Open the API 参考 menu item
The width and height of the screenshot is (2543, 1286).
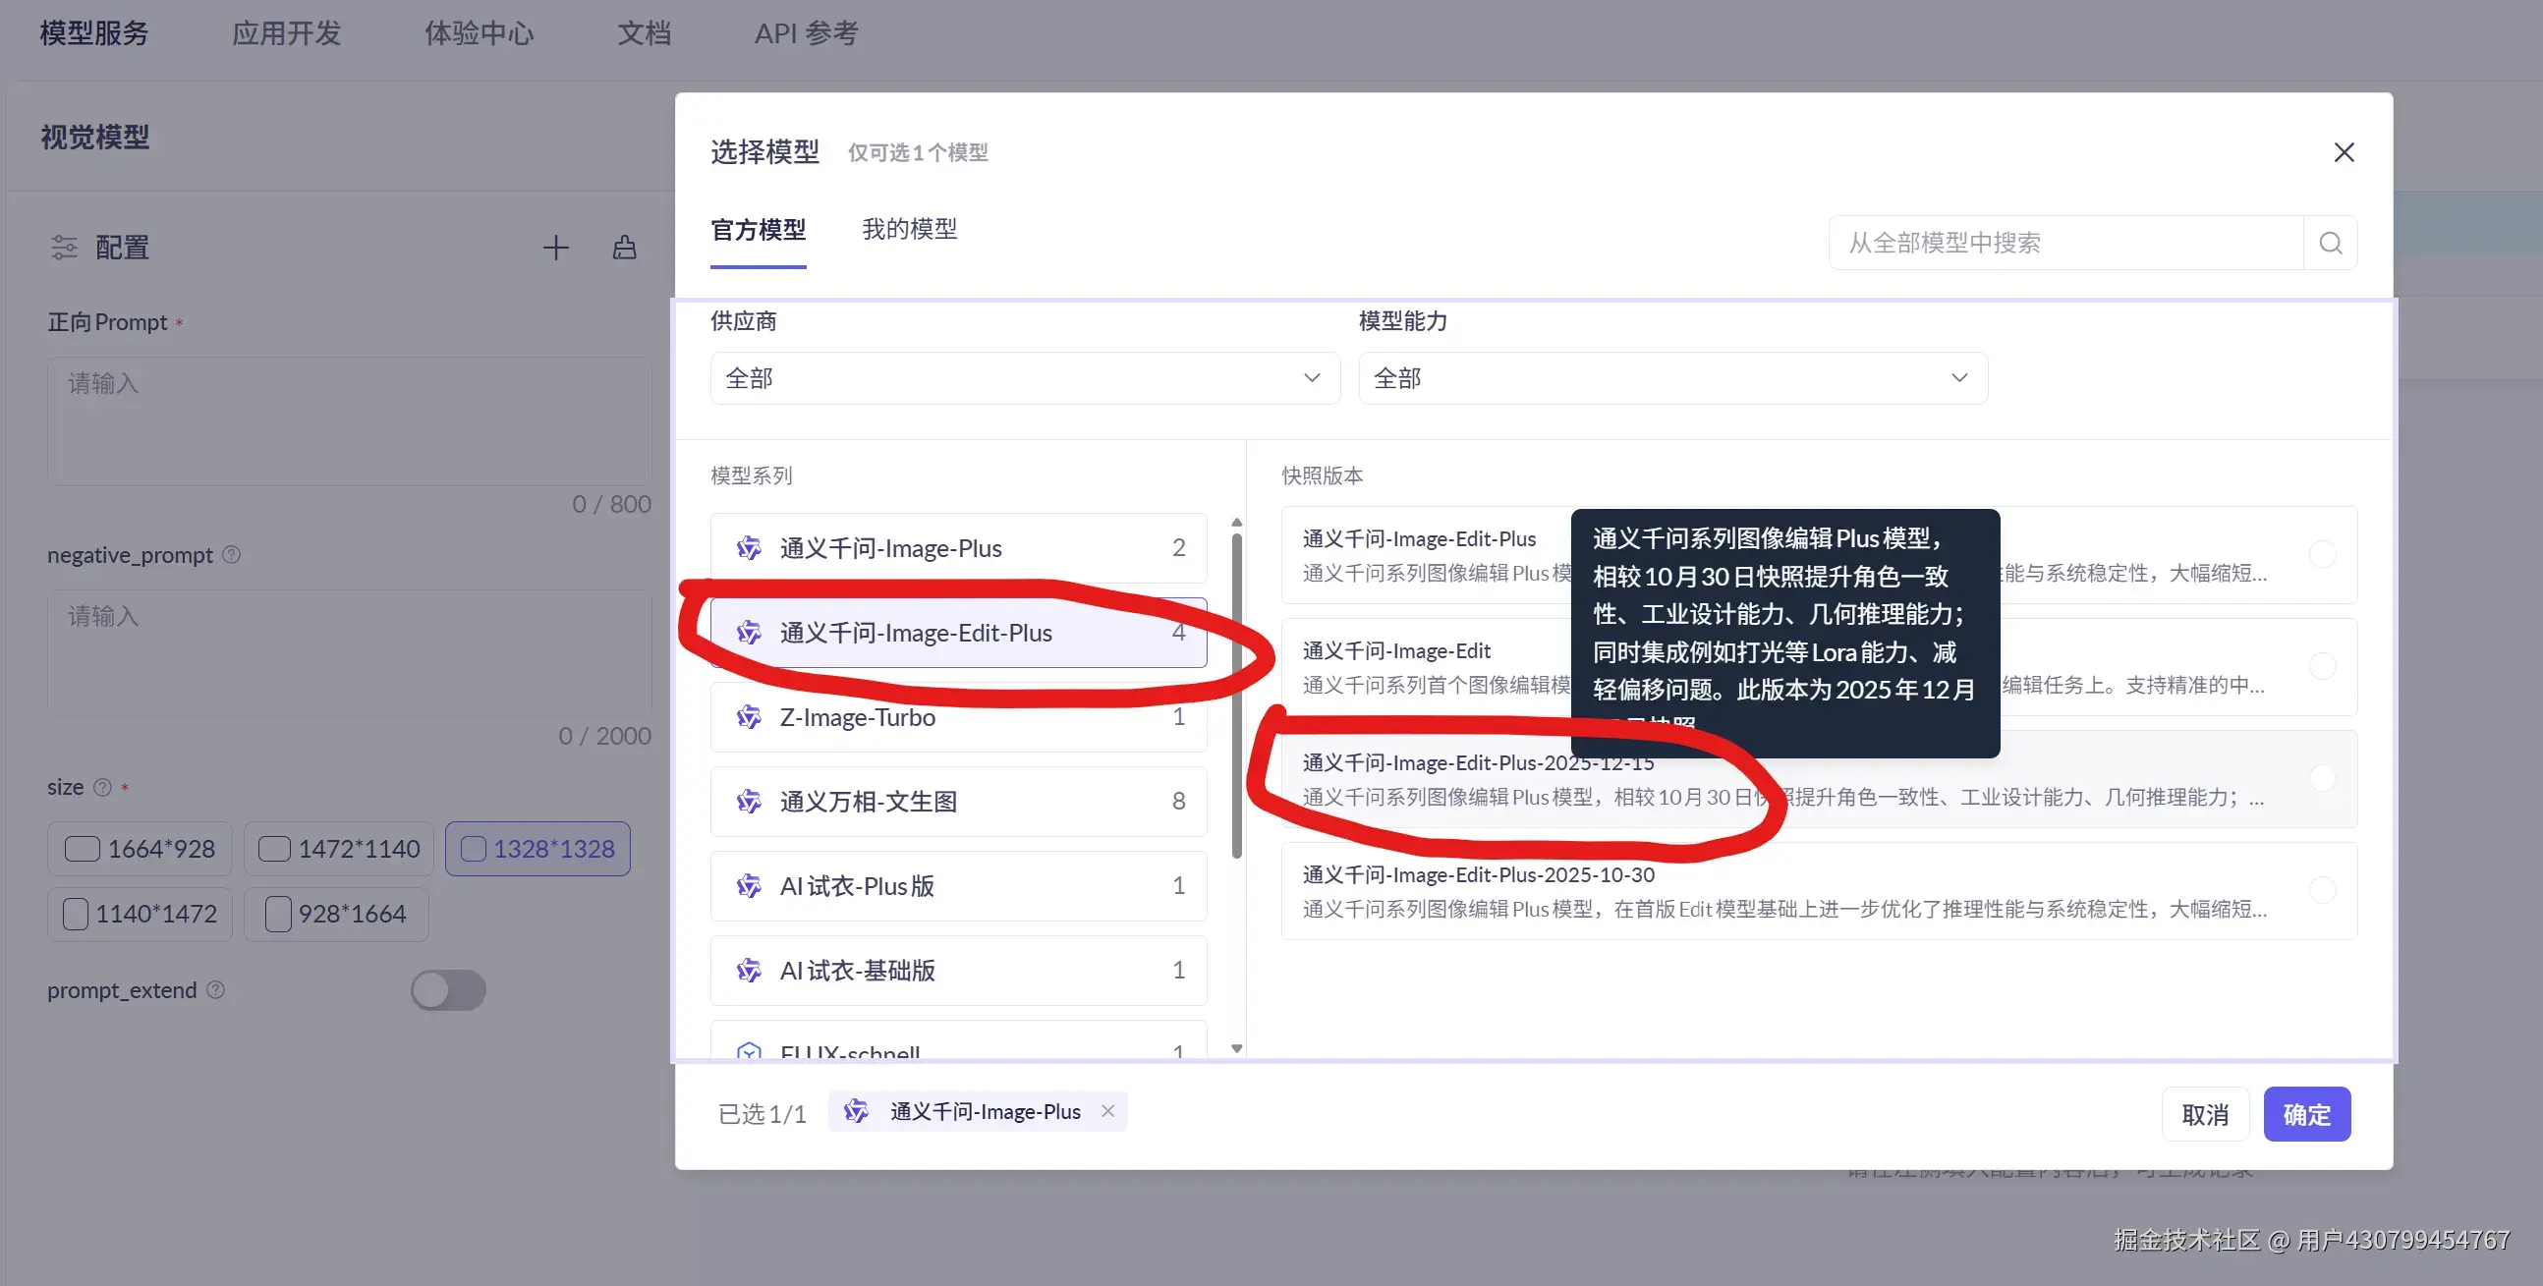pyautogui.click(x=806, y=32)
